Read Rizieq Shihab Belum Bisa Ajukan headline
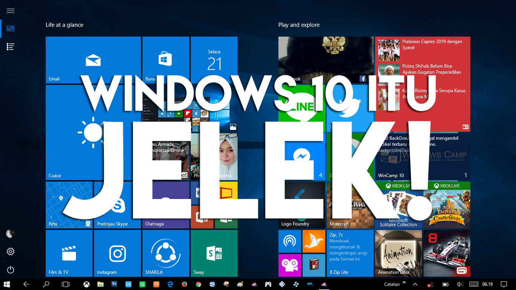Screen dimensions: 516x290 point(432,69)
